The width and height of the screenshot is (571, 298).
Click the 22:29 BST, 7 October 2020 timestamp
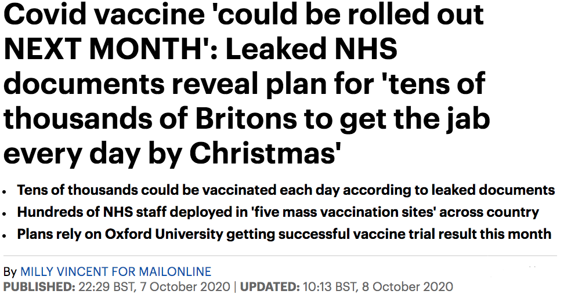[x=154, y=287]
